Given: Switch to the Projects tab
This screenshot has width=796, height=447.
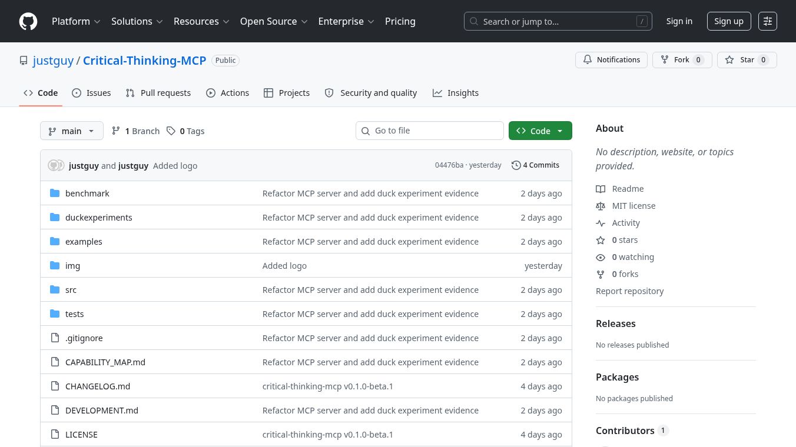Looking at the screenshot, I should [287, 93].
